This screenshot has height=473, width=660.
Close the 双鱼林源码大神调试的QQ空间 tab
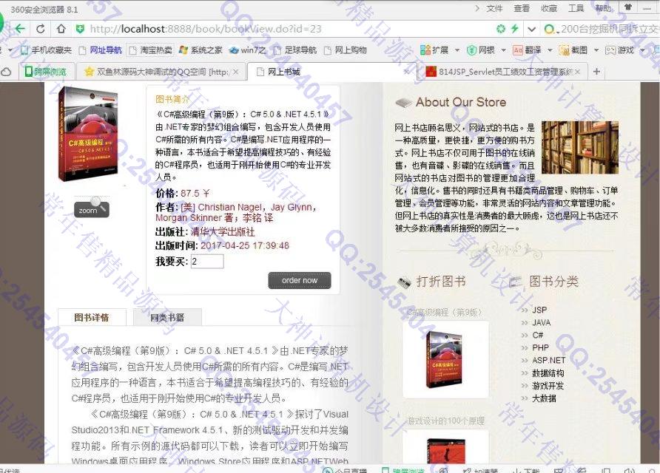(236, 72)
